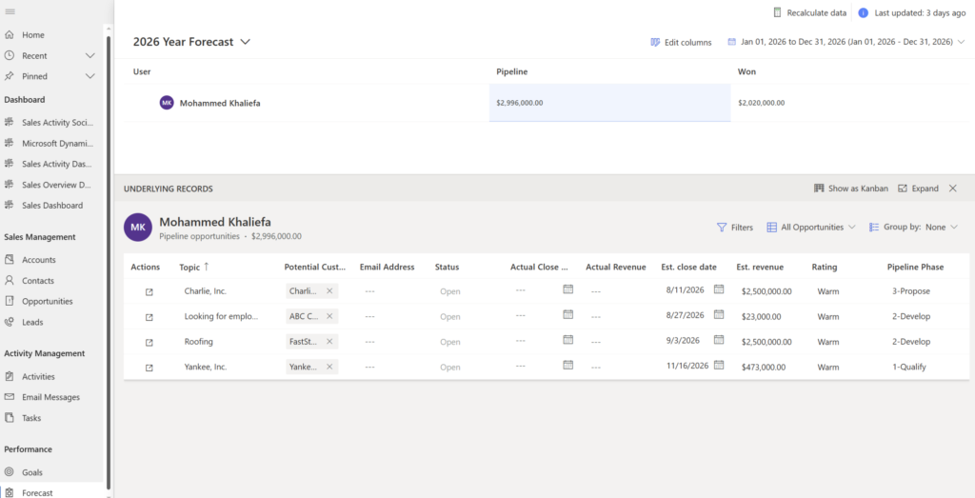Click the Roofing topic cell
This screenshot has height=498, width=975.
point(199,341)
